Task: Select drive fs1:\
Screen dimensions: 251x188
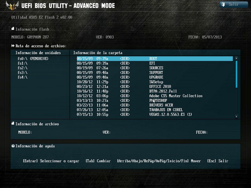Action: point(23,63)
